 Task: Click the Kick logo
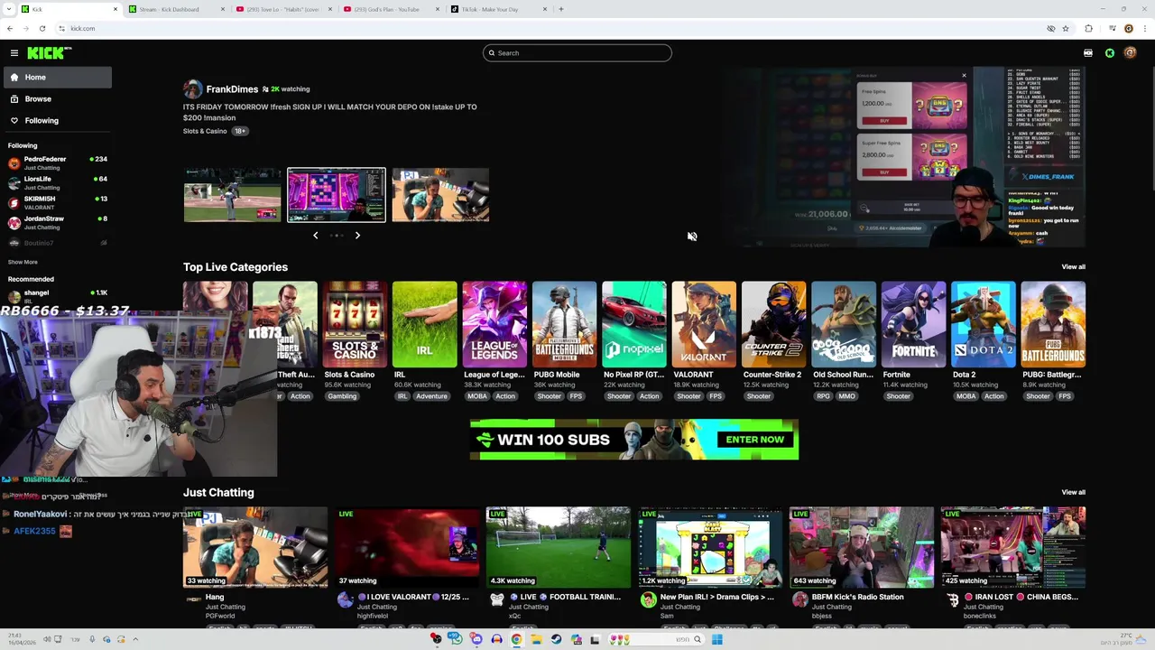coord(49,53)
